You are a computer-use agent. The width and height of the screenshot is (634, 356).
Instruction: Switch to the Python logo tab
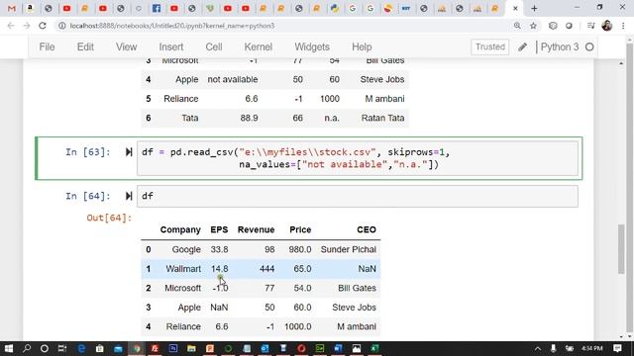pyautogui.click(x=335, y=8)
